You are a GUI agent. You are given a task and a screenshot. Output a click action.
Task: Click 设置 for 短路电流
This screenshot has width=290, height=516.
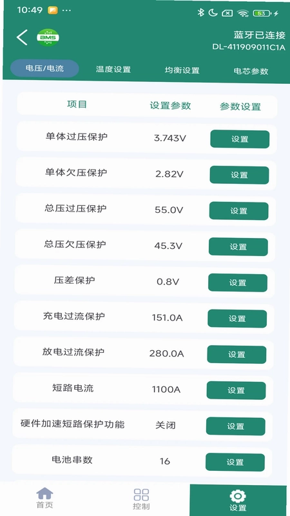pyautogui.click(x=236, y=390)
